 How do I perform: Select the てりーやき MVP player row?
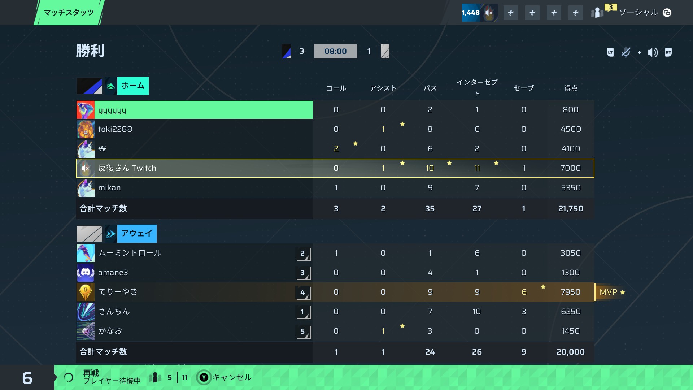[x=335, y=292]
